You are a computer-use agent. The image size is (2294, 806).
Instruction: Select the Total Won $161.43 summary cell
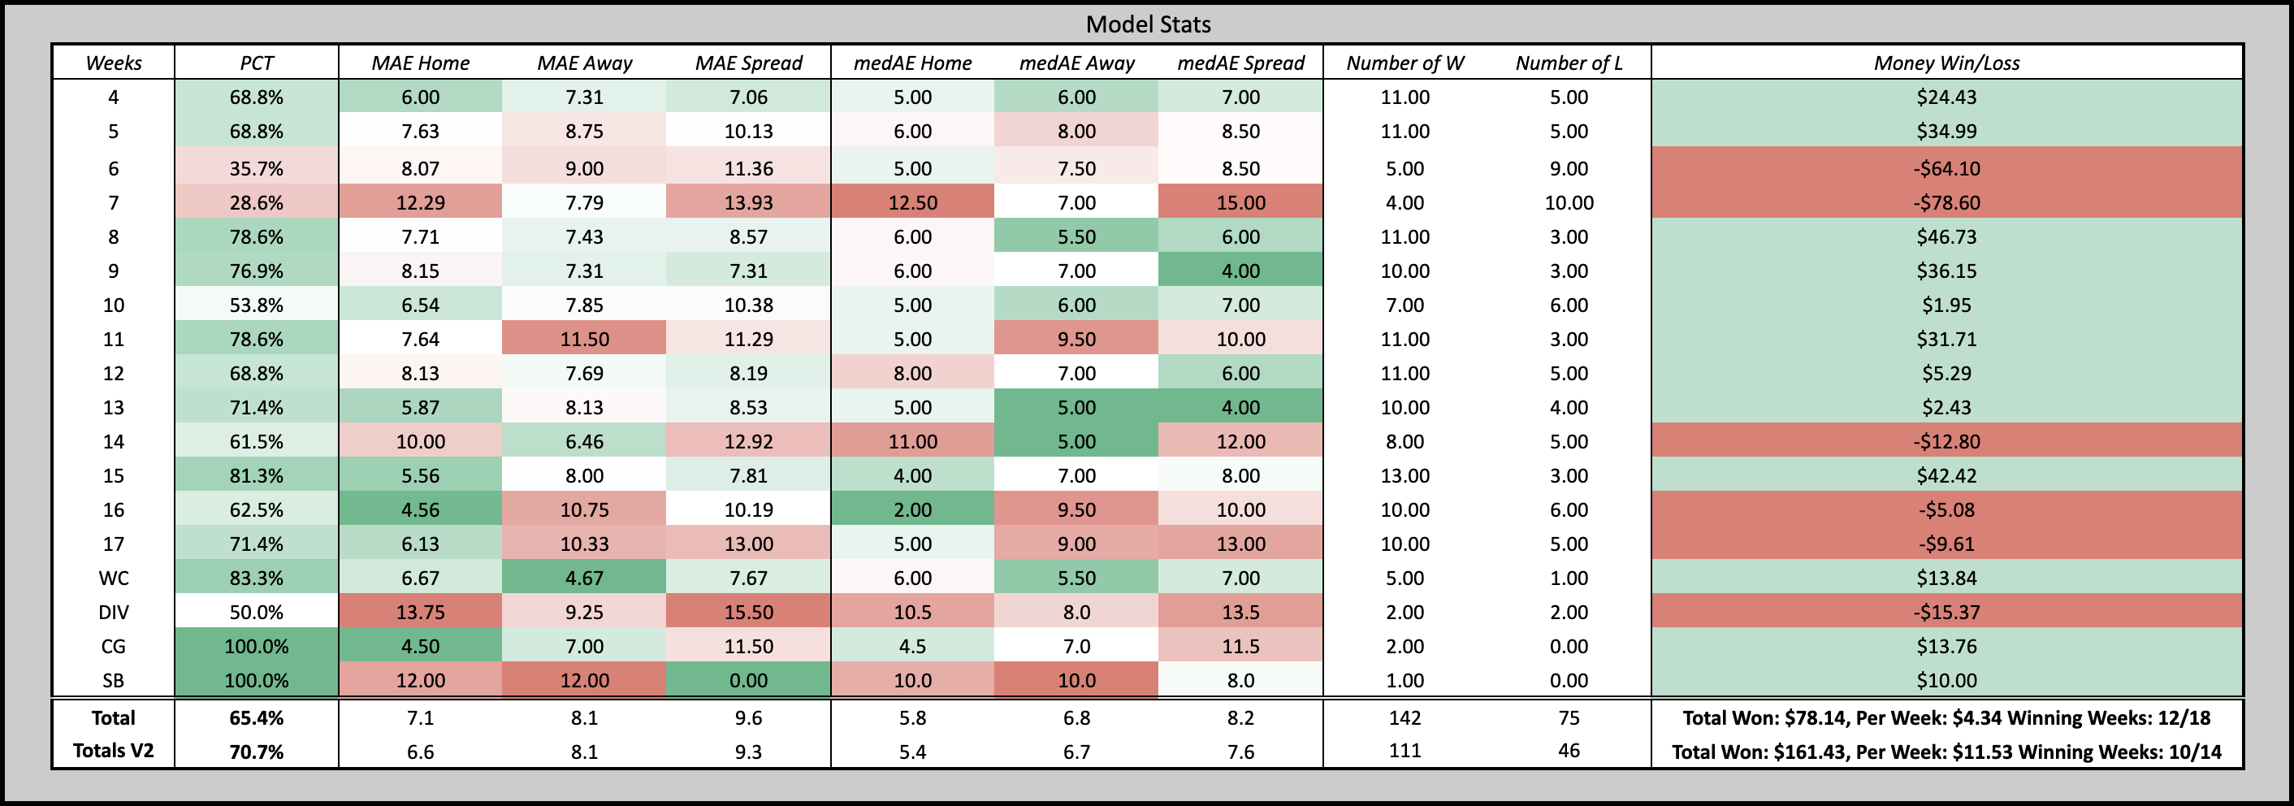(x=1946, y=752)
